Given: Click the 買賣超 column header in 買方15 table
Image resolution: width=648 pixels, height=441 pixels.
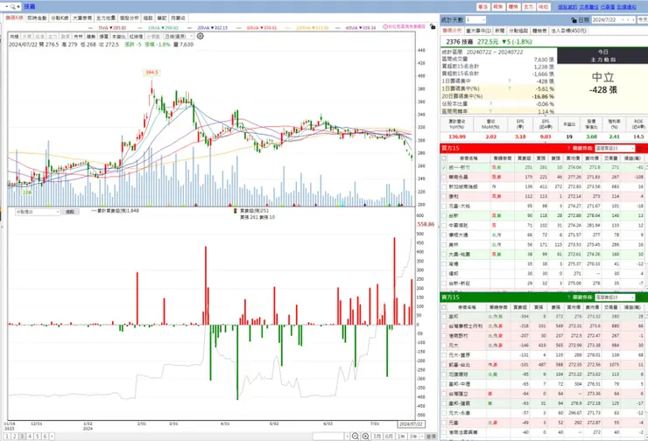Looking at the screenshot, I should [524, 158].
